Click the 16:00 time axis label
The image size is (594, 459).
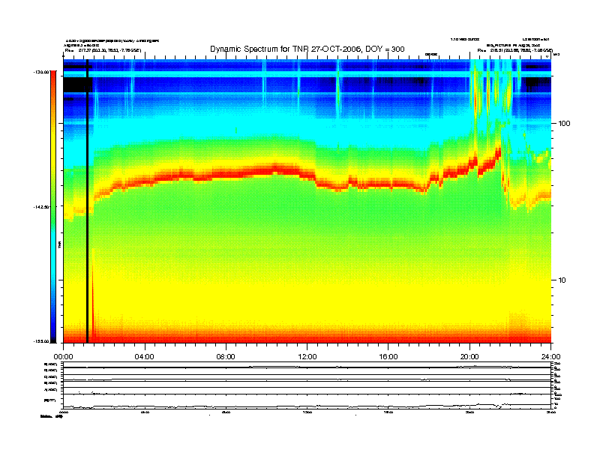pyautogui.click(x=388, y=357)
